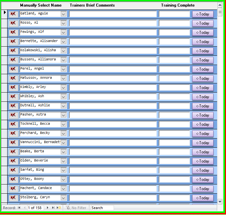Viewport: 226px width, 215px height.
Task: Click the X icon beside Whibley, Ash
Action: [x=13, y=97]
